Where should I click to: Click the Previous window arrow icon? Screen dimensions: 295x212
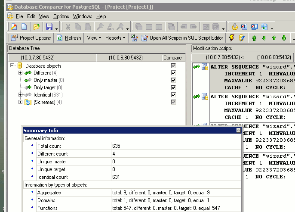pyautogui.click(x=184, y=27)
